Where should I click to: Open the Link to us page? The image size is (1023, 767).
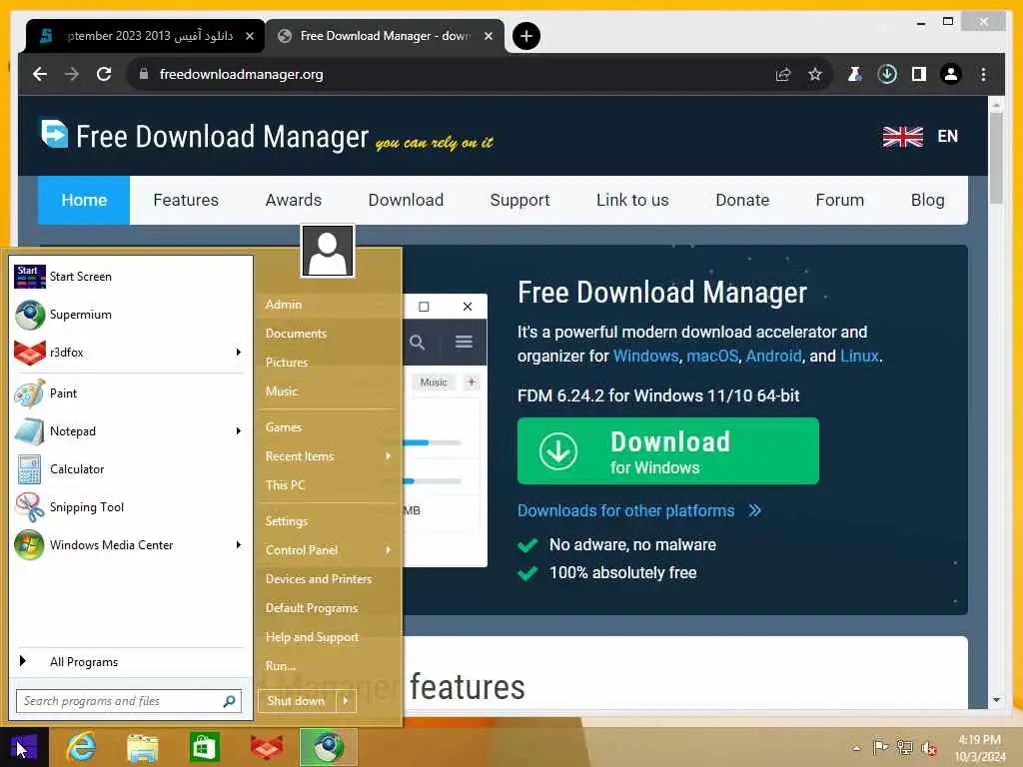[632, 200]
